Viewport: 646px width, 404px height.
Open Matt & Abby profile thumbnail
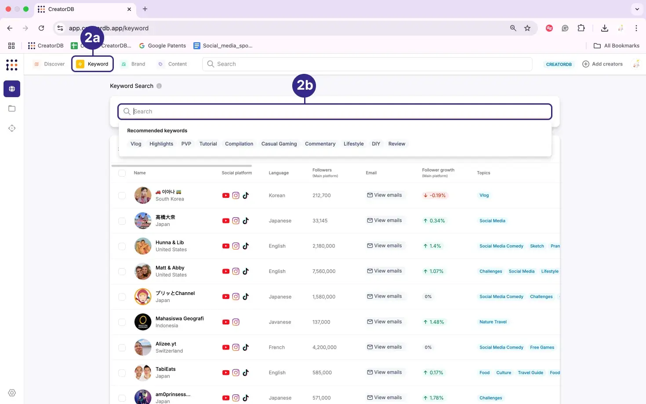coord(143,272)
